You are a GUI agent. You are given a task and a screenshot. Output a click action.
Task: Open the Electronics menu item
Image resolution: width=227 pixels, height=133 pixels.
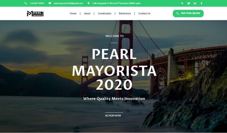point(125,13)
